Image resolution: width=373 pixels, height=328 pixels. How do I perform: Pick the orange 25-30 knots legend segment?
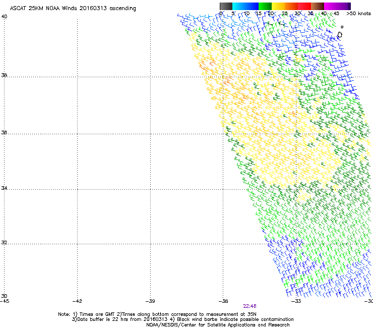pyautogui.click(x=291, y=6)
